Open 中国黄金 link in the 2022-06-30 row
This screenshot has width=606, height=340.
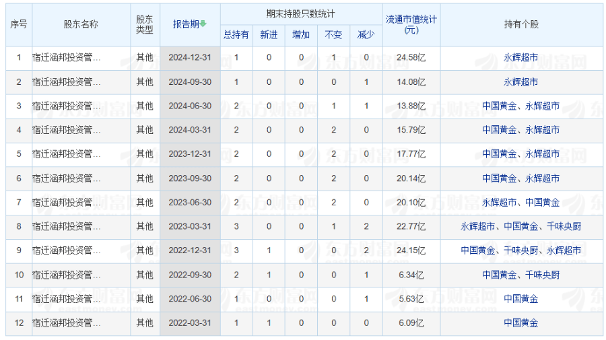pos(521,299)
